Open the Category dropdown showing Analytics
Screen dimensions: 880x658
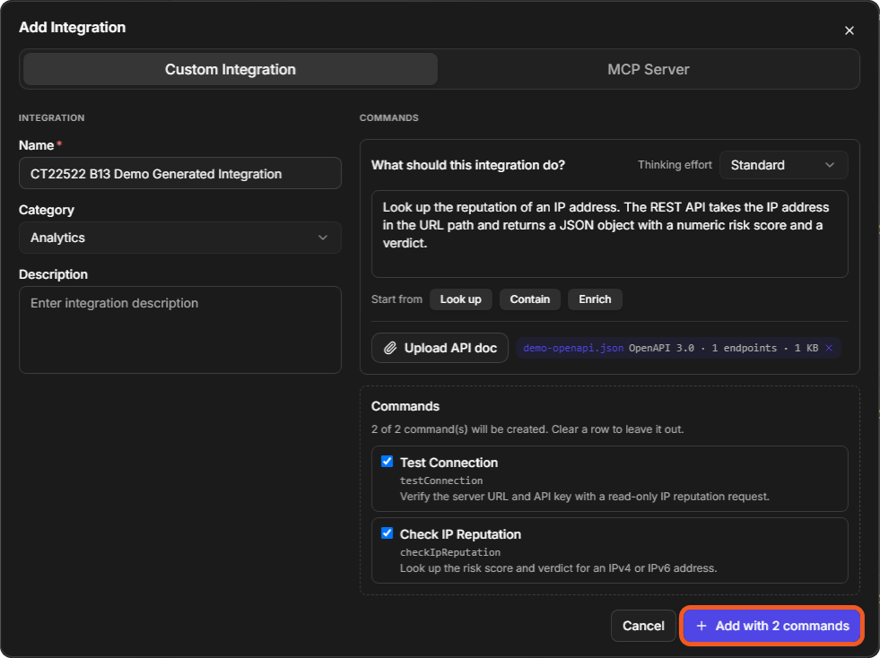click(179, 238)
